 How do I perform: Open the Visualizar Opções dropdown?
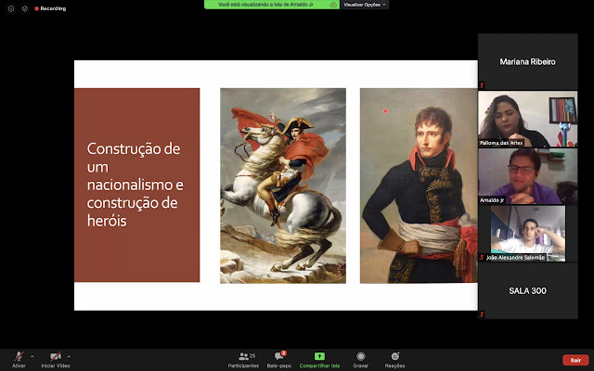point(365,5)
